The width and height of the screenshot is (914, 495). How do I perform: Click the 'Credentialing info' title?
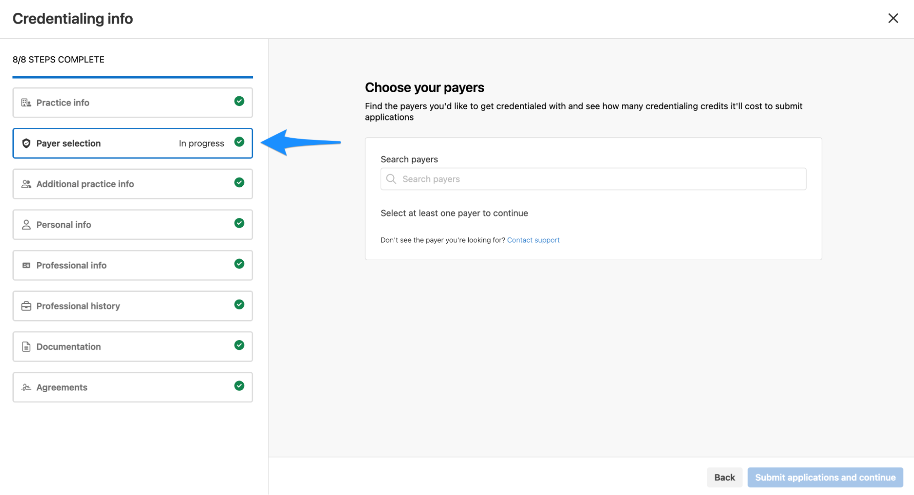tap(73, 19)
